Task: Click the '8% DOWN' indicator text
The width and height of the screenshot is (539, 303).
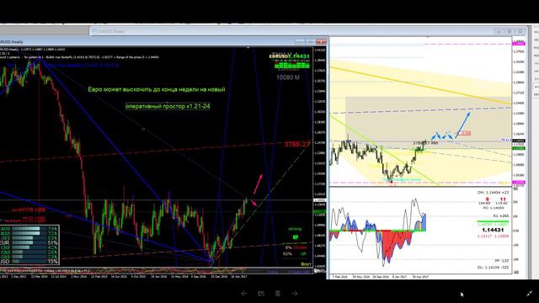Action: tap(296, 247)
